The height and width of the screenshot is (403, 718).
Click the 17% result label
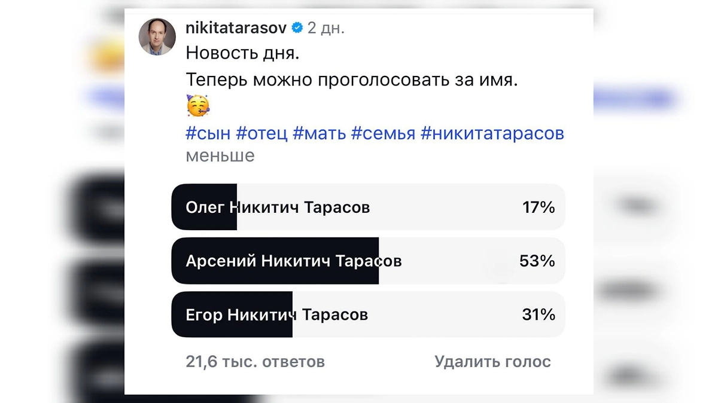538,207
